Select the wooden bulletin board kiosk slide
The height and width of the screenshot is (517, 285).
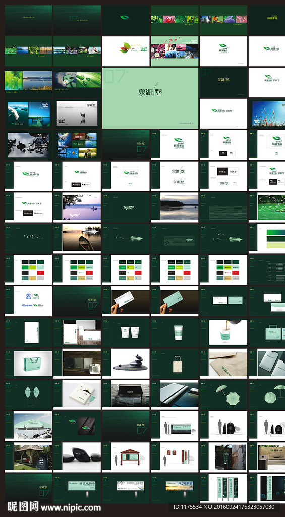[x=126, y=456]
